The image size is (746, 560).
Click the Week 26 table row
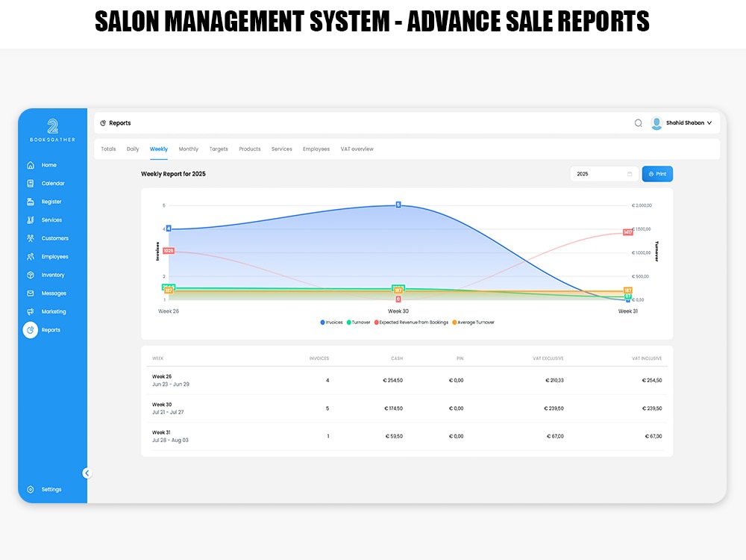[x=407, y=381]
